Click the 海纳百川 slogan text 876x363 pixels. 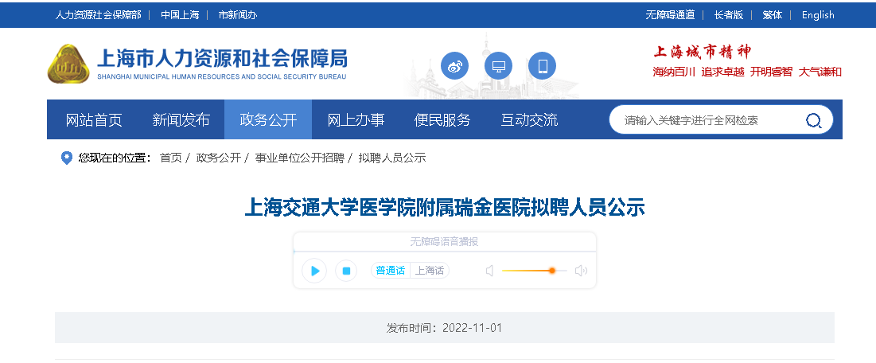point(675,72)
